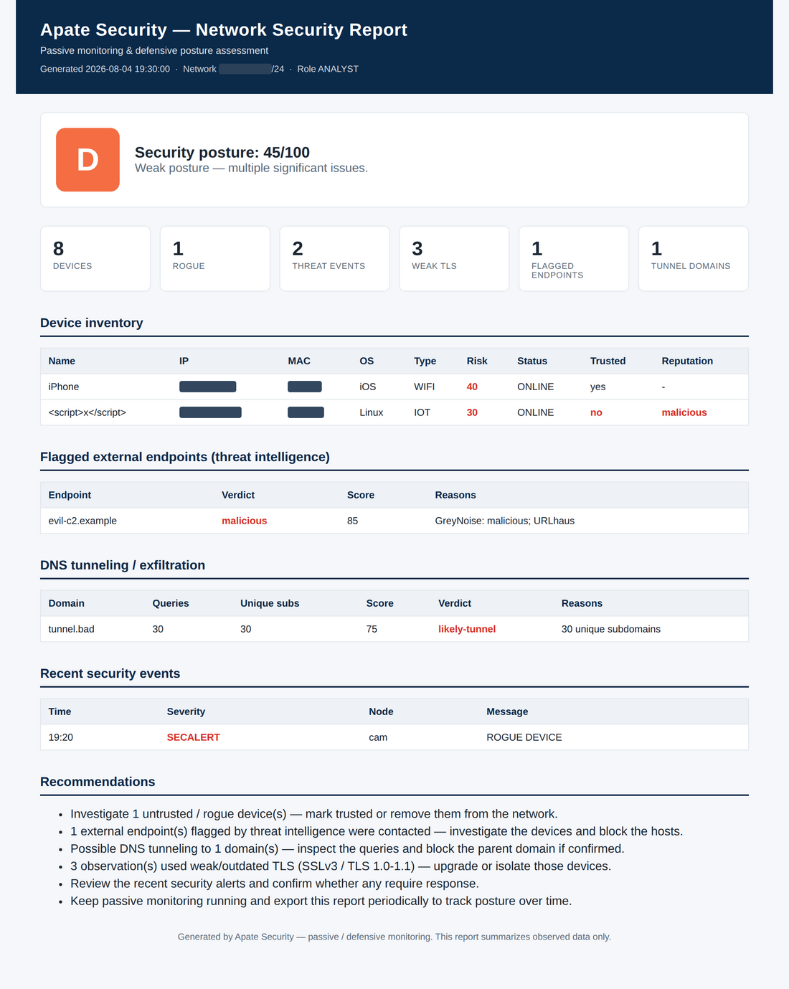
Task: Click the 'DNS tunneling / exfiltration' heading
Action: pyautogui.click(x=123, y=565)
